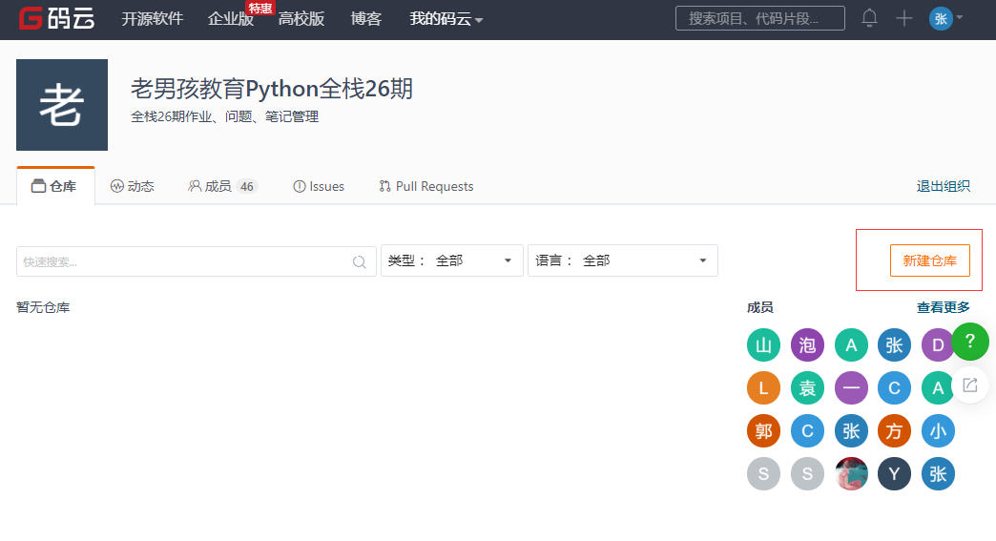Open the dark Y member avatar
996x541 pixels.
(x=894, y=473)
